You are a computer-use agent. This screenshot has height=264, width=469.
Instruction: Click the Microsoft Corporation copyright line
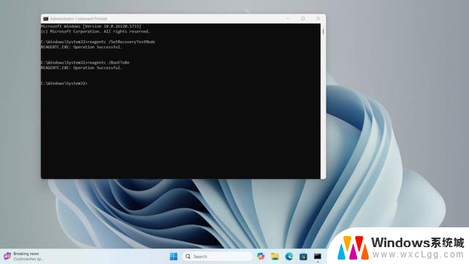[95, 32]
